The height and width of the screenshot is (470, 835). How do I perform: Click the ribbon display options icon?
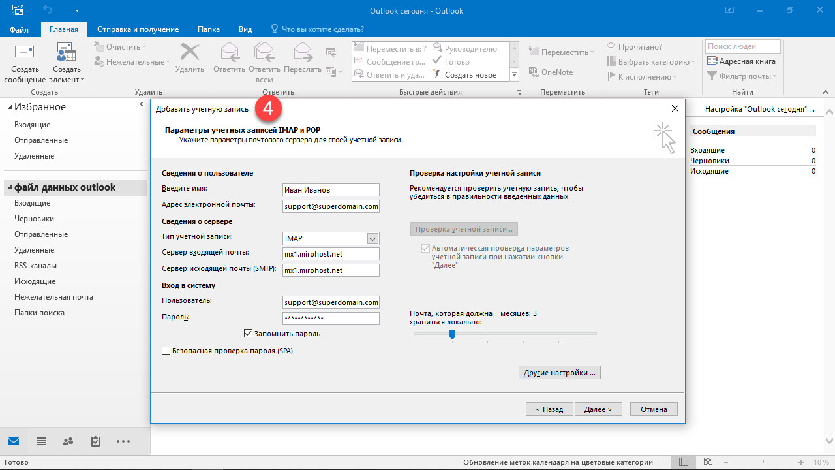click(x=729, y=10)
